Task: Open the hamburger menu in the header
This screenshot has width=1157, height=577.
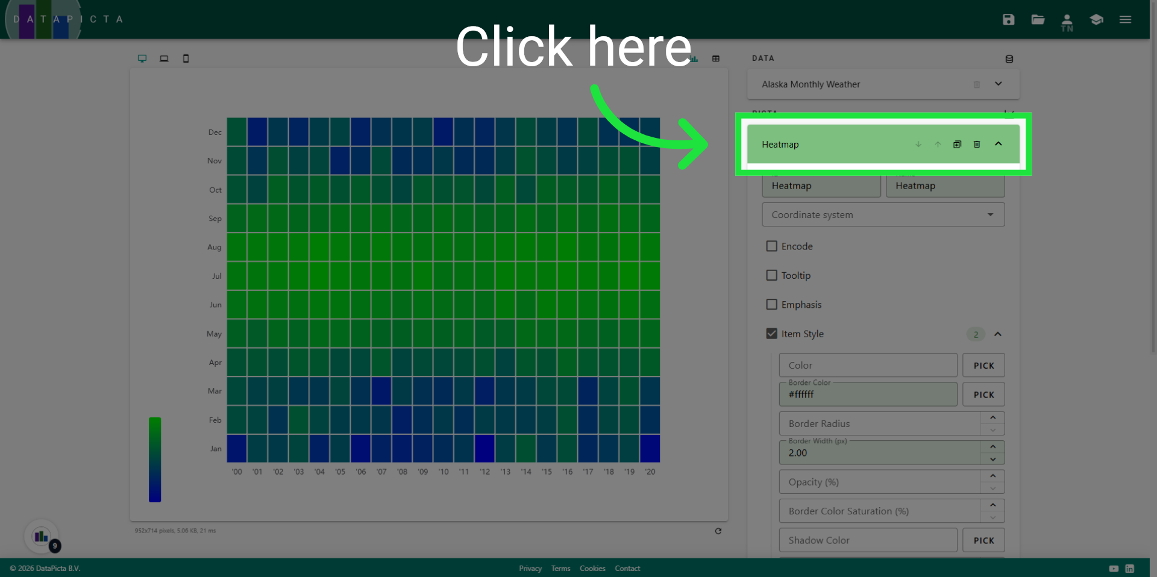Action: pyautogui.click(x=1125, y=19)
